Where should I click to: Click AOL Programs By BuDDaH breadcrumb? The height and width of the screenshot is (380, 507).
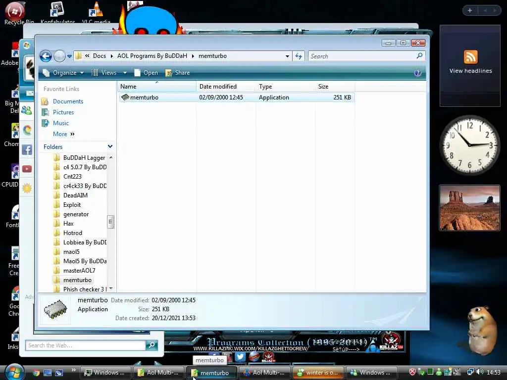[152, 56]
